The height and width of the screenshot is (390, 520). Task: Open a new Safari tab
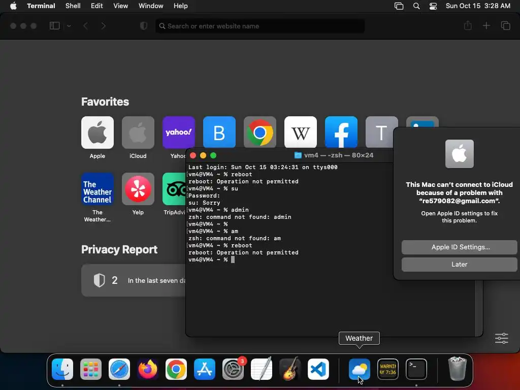click(x=486, y=25)
